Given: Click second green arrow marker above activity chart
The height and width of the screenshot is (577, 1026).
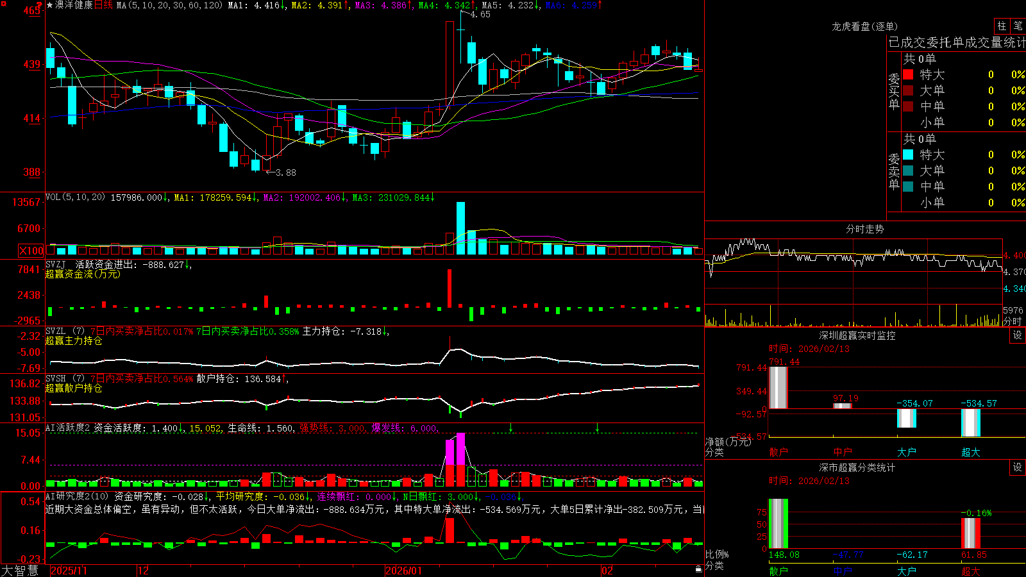Looking at the screenshot, I should [597, 427].
